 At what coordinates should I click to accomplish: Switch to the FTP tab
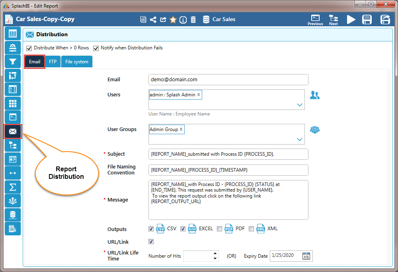[53, 62]
